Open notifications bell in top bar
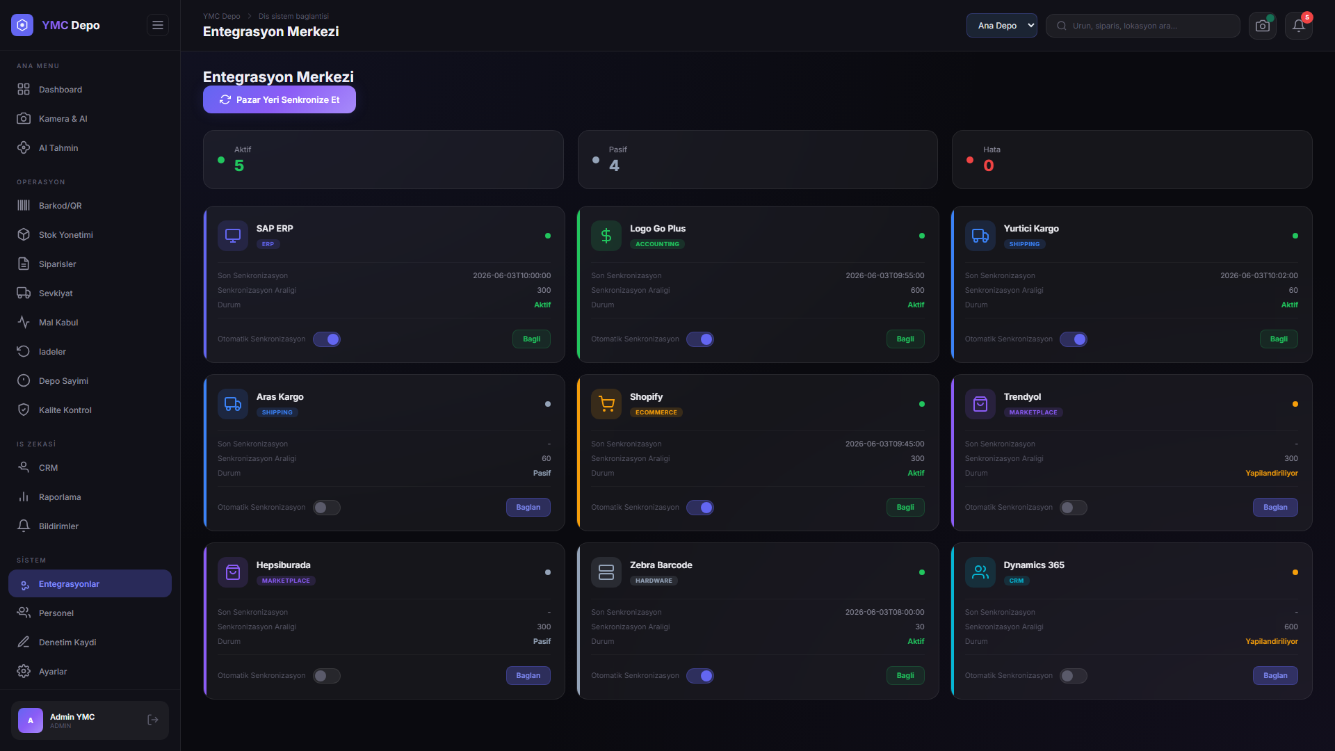 [x=1299, y=26]
